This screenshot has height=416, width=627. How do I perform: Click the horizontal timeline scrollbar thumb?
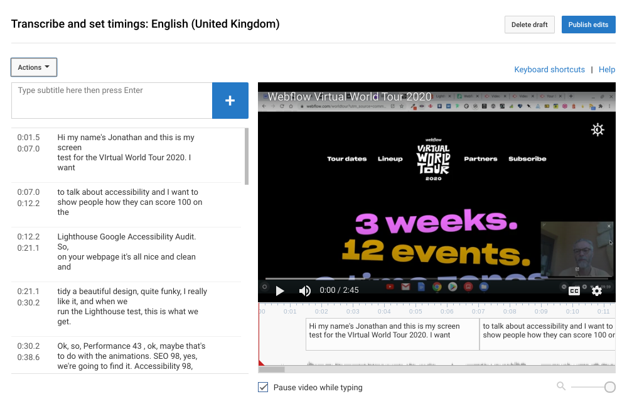pyautogui.click(x=272, y=369)
